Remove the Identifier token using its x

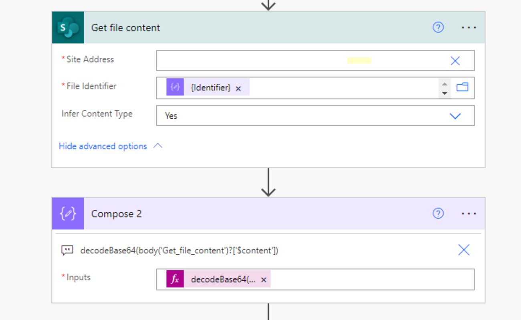(238, 88)
